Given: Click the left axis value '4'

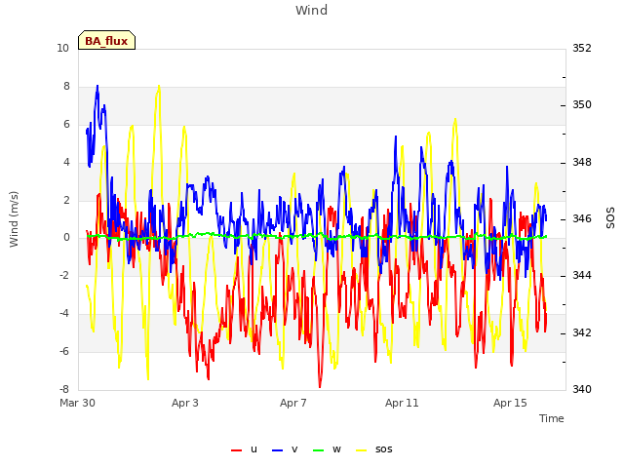Looking at the screenshot, I should [66, 163].
